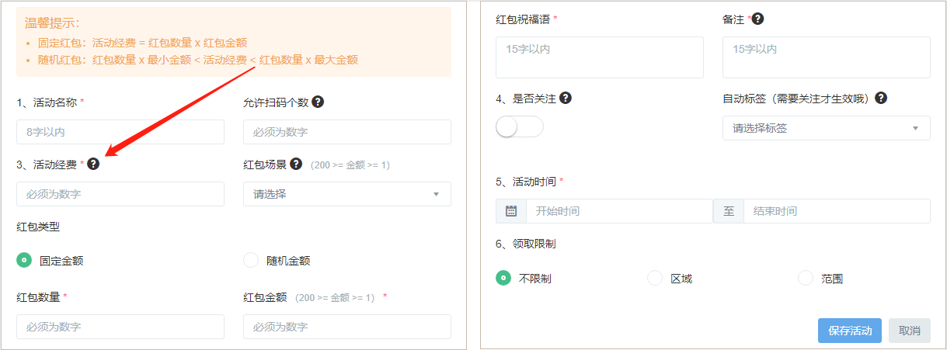
Task: Click the 开始时间 date field
Action: click(x=619, y=211)
